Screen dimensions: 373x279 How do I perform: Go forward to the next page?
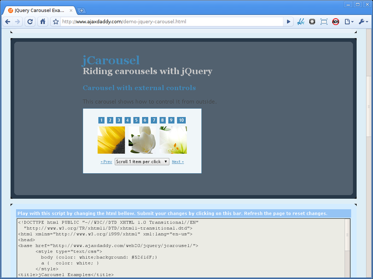17,22
